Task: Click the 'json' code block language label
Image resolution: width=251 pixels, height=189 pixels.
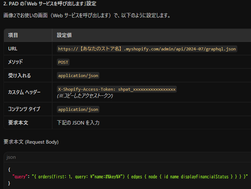Action: [11, 157]
